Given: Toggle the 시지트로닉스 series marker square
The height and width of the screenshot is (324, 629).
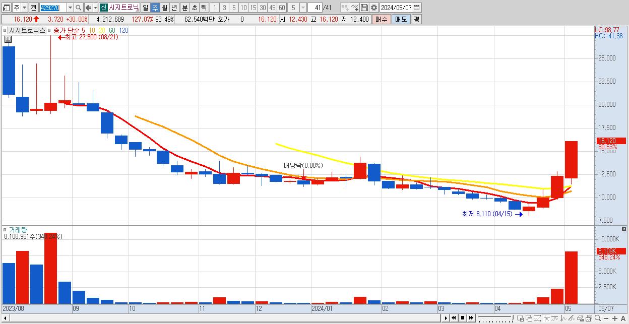Looking at the screenshot, I should (x=5, y=30).
